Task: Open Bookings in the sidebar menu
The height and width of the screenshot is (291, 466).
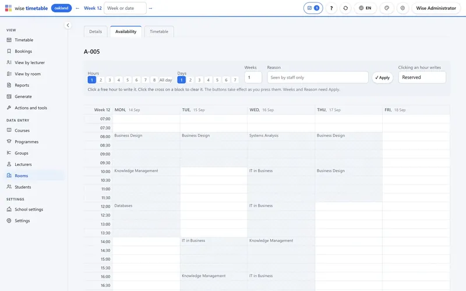Action: pos(23,51)
